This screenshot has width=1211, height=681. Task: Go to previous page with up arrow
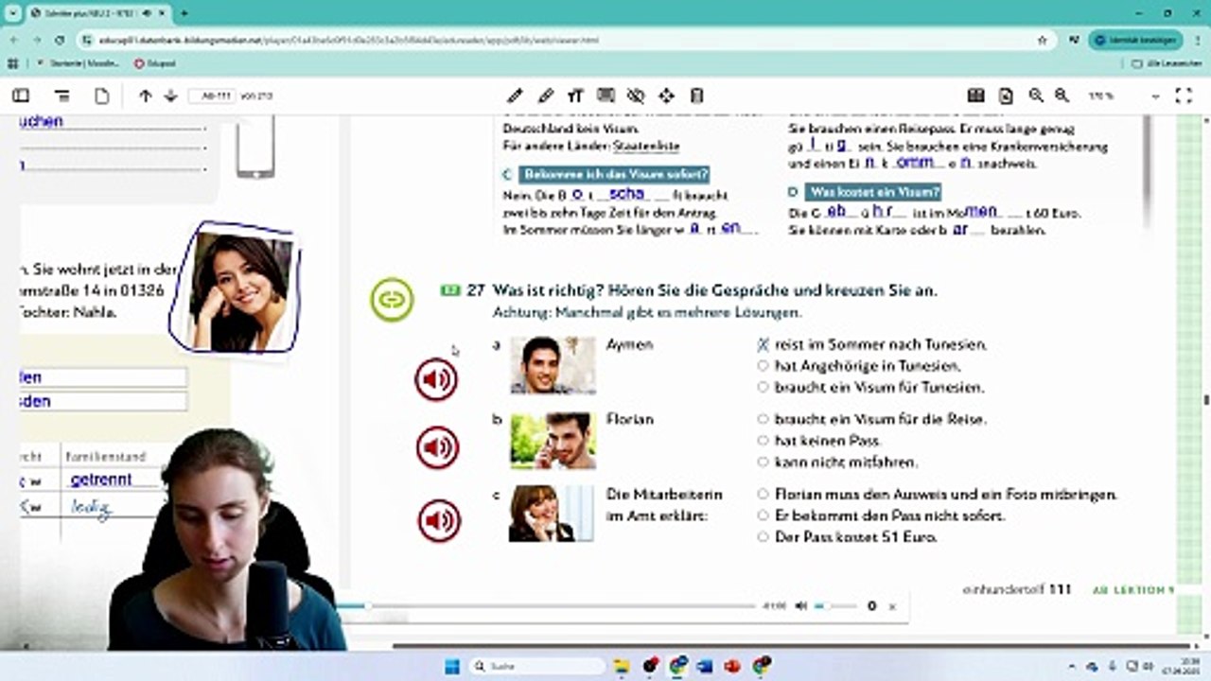click(145, 96)
